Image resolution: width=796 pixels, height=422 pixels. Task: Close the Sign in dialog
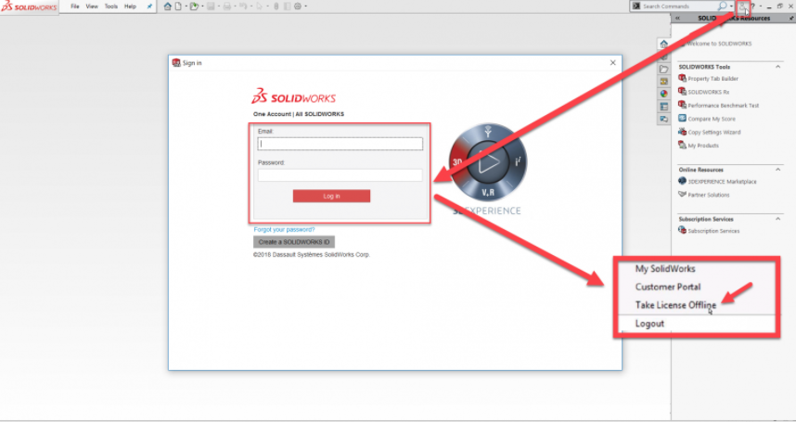tap(612, 63)
